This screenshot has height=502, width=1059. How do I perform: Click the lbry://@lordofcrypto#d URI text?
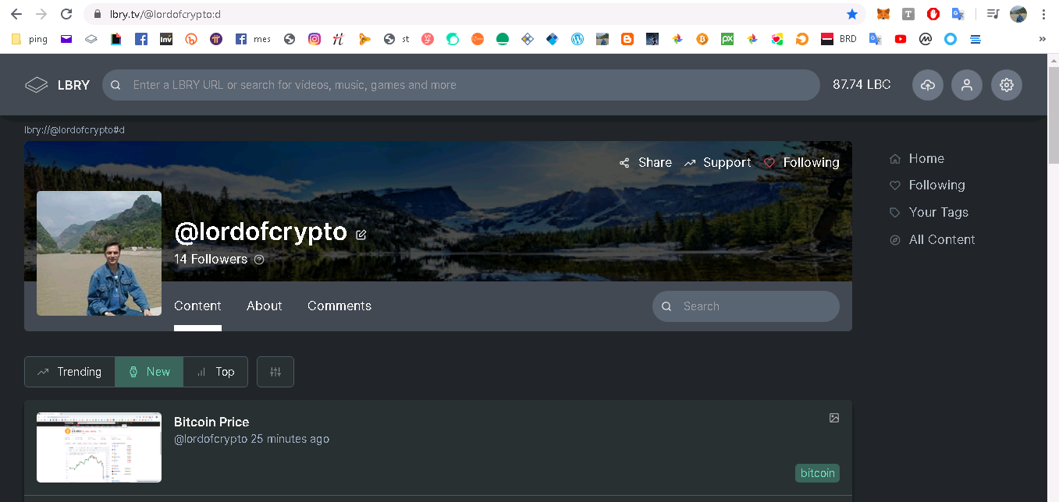(75, 130)
